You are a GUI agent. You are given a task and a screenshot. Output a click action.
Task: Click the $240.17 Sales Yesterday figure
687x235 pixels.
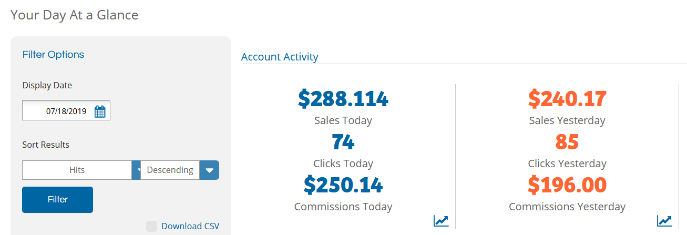pos(567,99)
